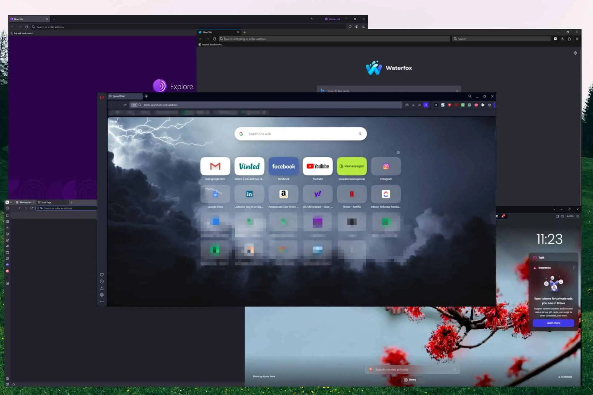This screenshot has width=593, height=395.
Task: Expand the list all tabs chevron in Tor Browser
Action: coord(312,19)
